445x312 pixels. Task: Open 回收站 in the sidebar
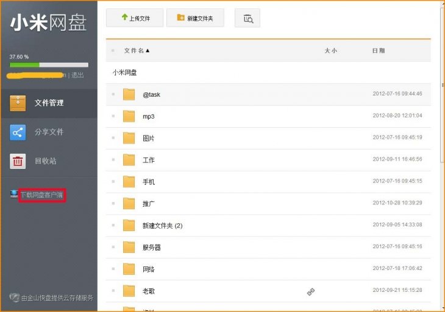point(49,161)
